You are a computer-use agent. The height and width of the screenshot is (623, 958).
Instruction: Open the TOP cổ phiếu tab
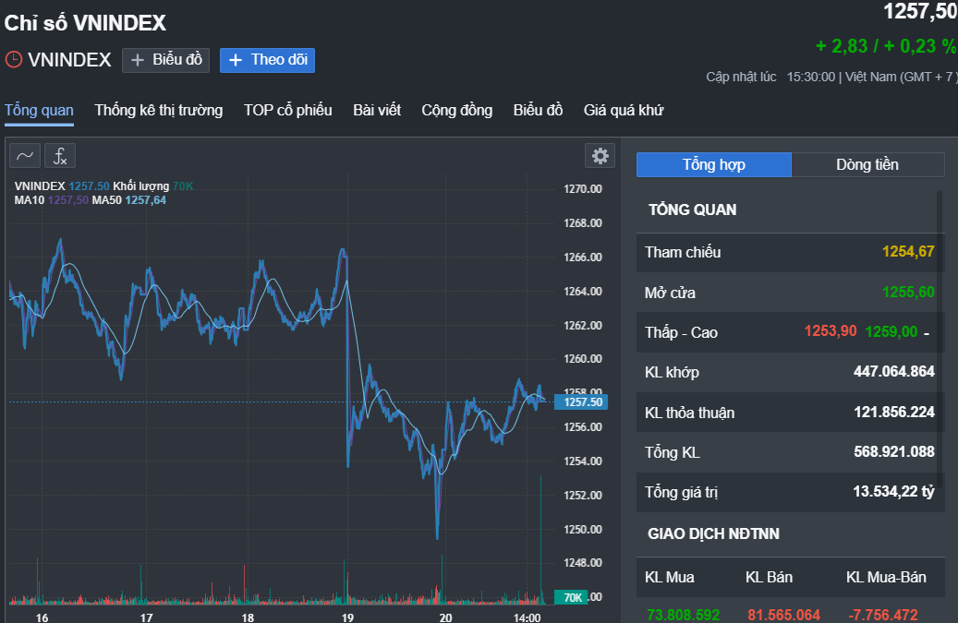point(287,111)
